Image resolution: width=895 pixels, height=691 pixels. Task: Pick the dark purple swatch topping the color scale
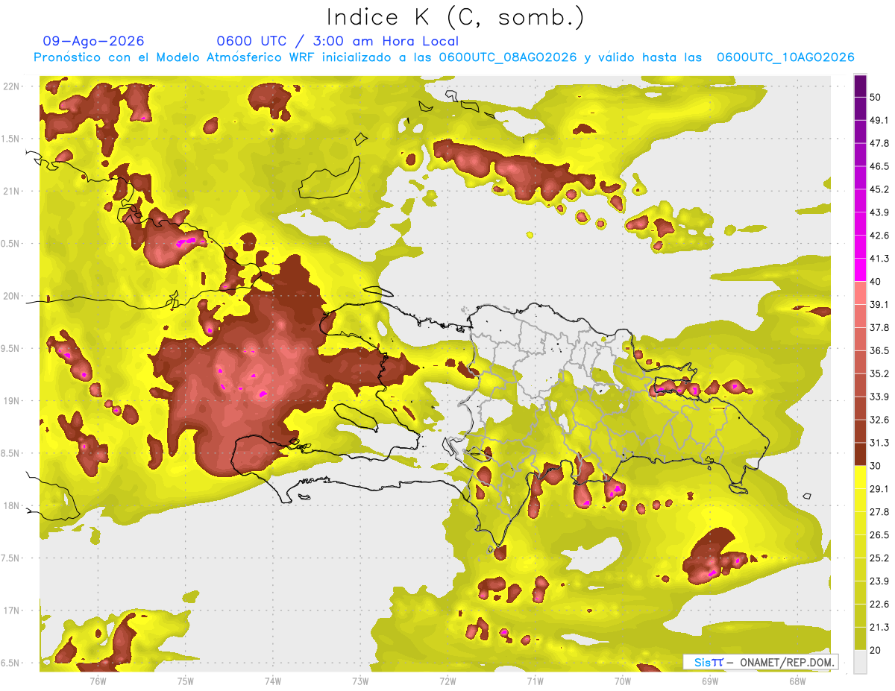pos(860,86)
